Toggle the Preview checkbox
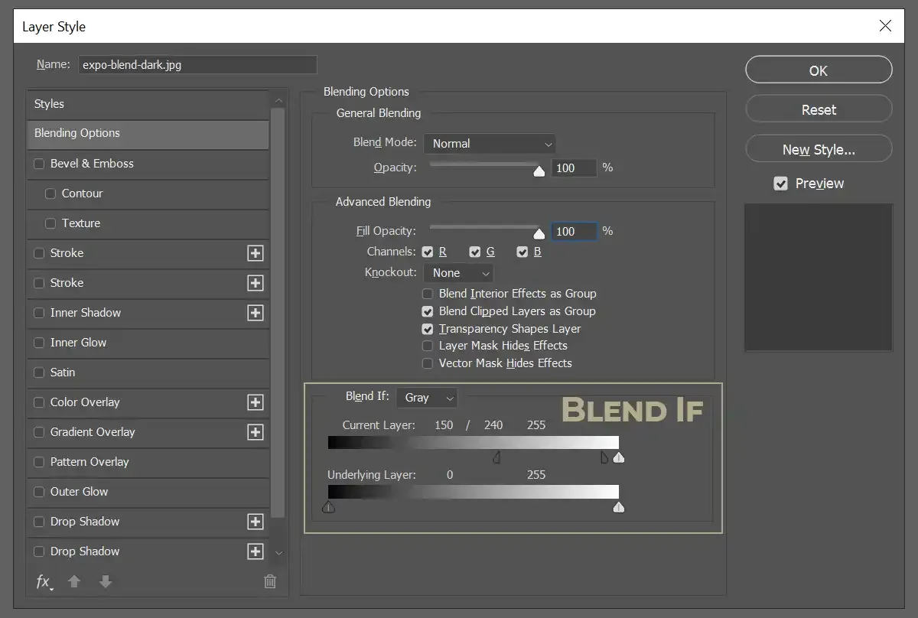Image resolution: width=918 pixels, height=618 pixels. click(781, 183)
